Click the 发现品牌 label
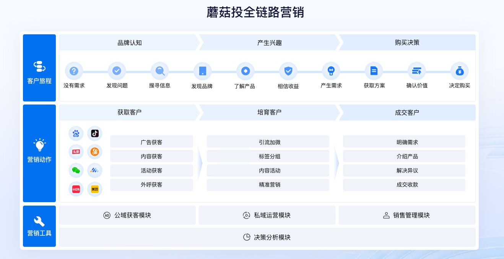Viewport: 504px width, 259px height. coord(202,86)
